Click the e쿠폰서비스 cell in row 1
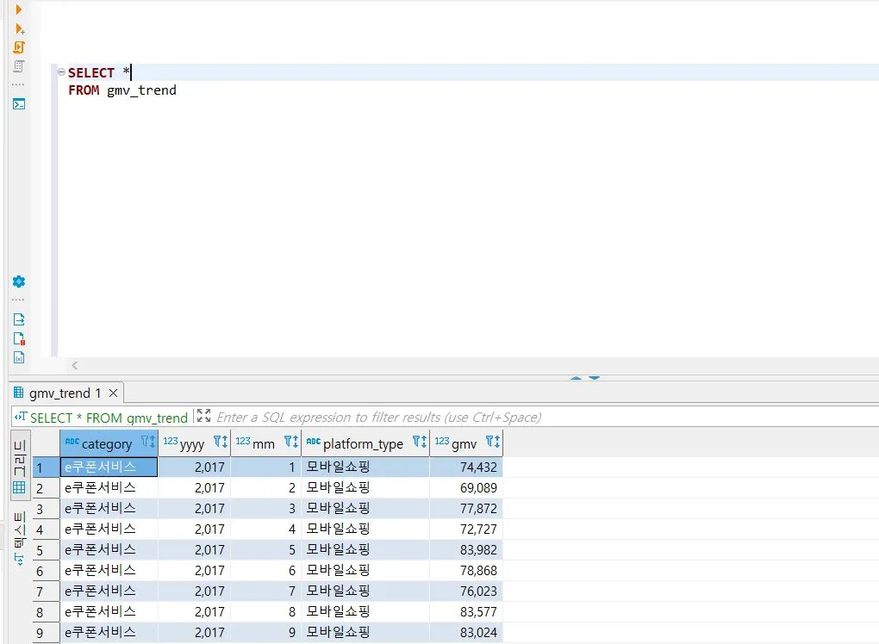Screen dimensions: 879x644 pyautogui.click(x=109, y=467)
